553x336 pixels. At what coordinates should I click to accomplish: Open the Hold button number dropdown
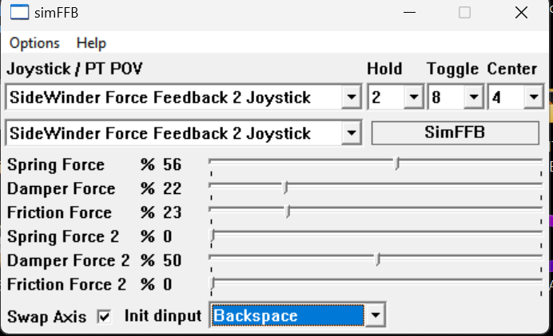pos(413,97)
